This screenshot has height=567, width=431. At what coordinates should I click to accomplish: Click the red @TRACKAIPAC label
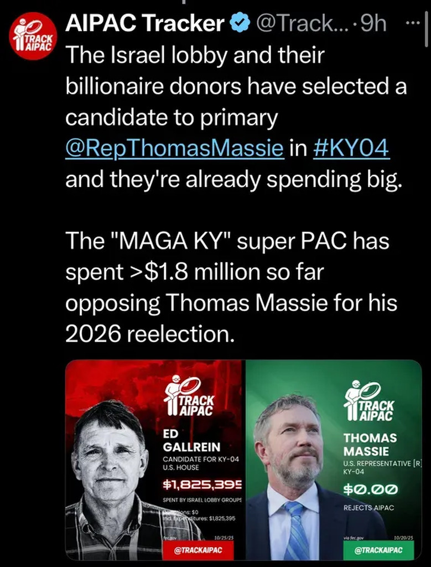(x=198, y=550)
